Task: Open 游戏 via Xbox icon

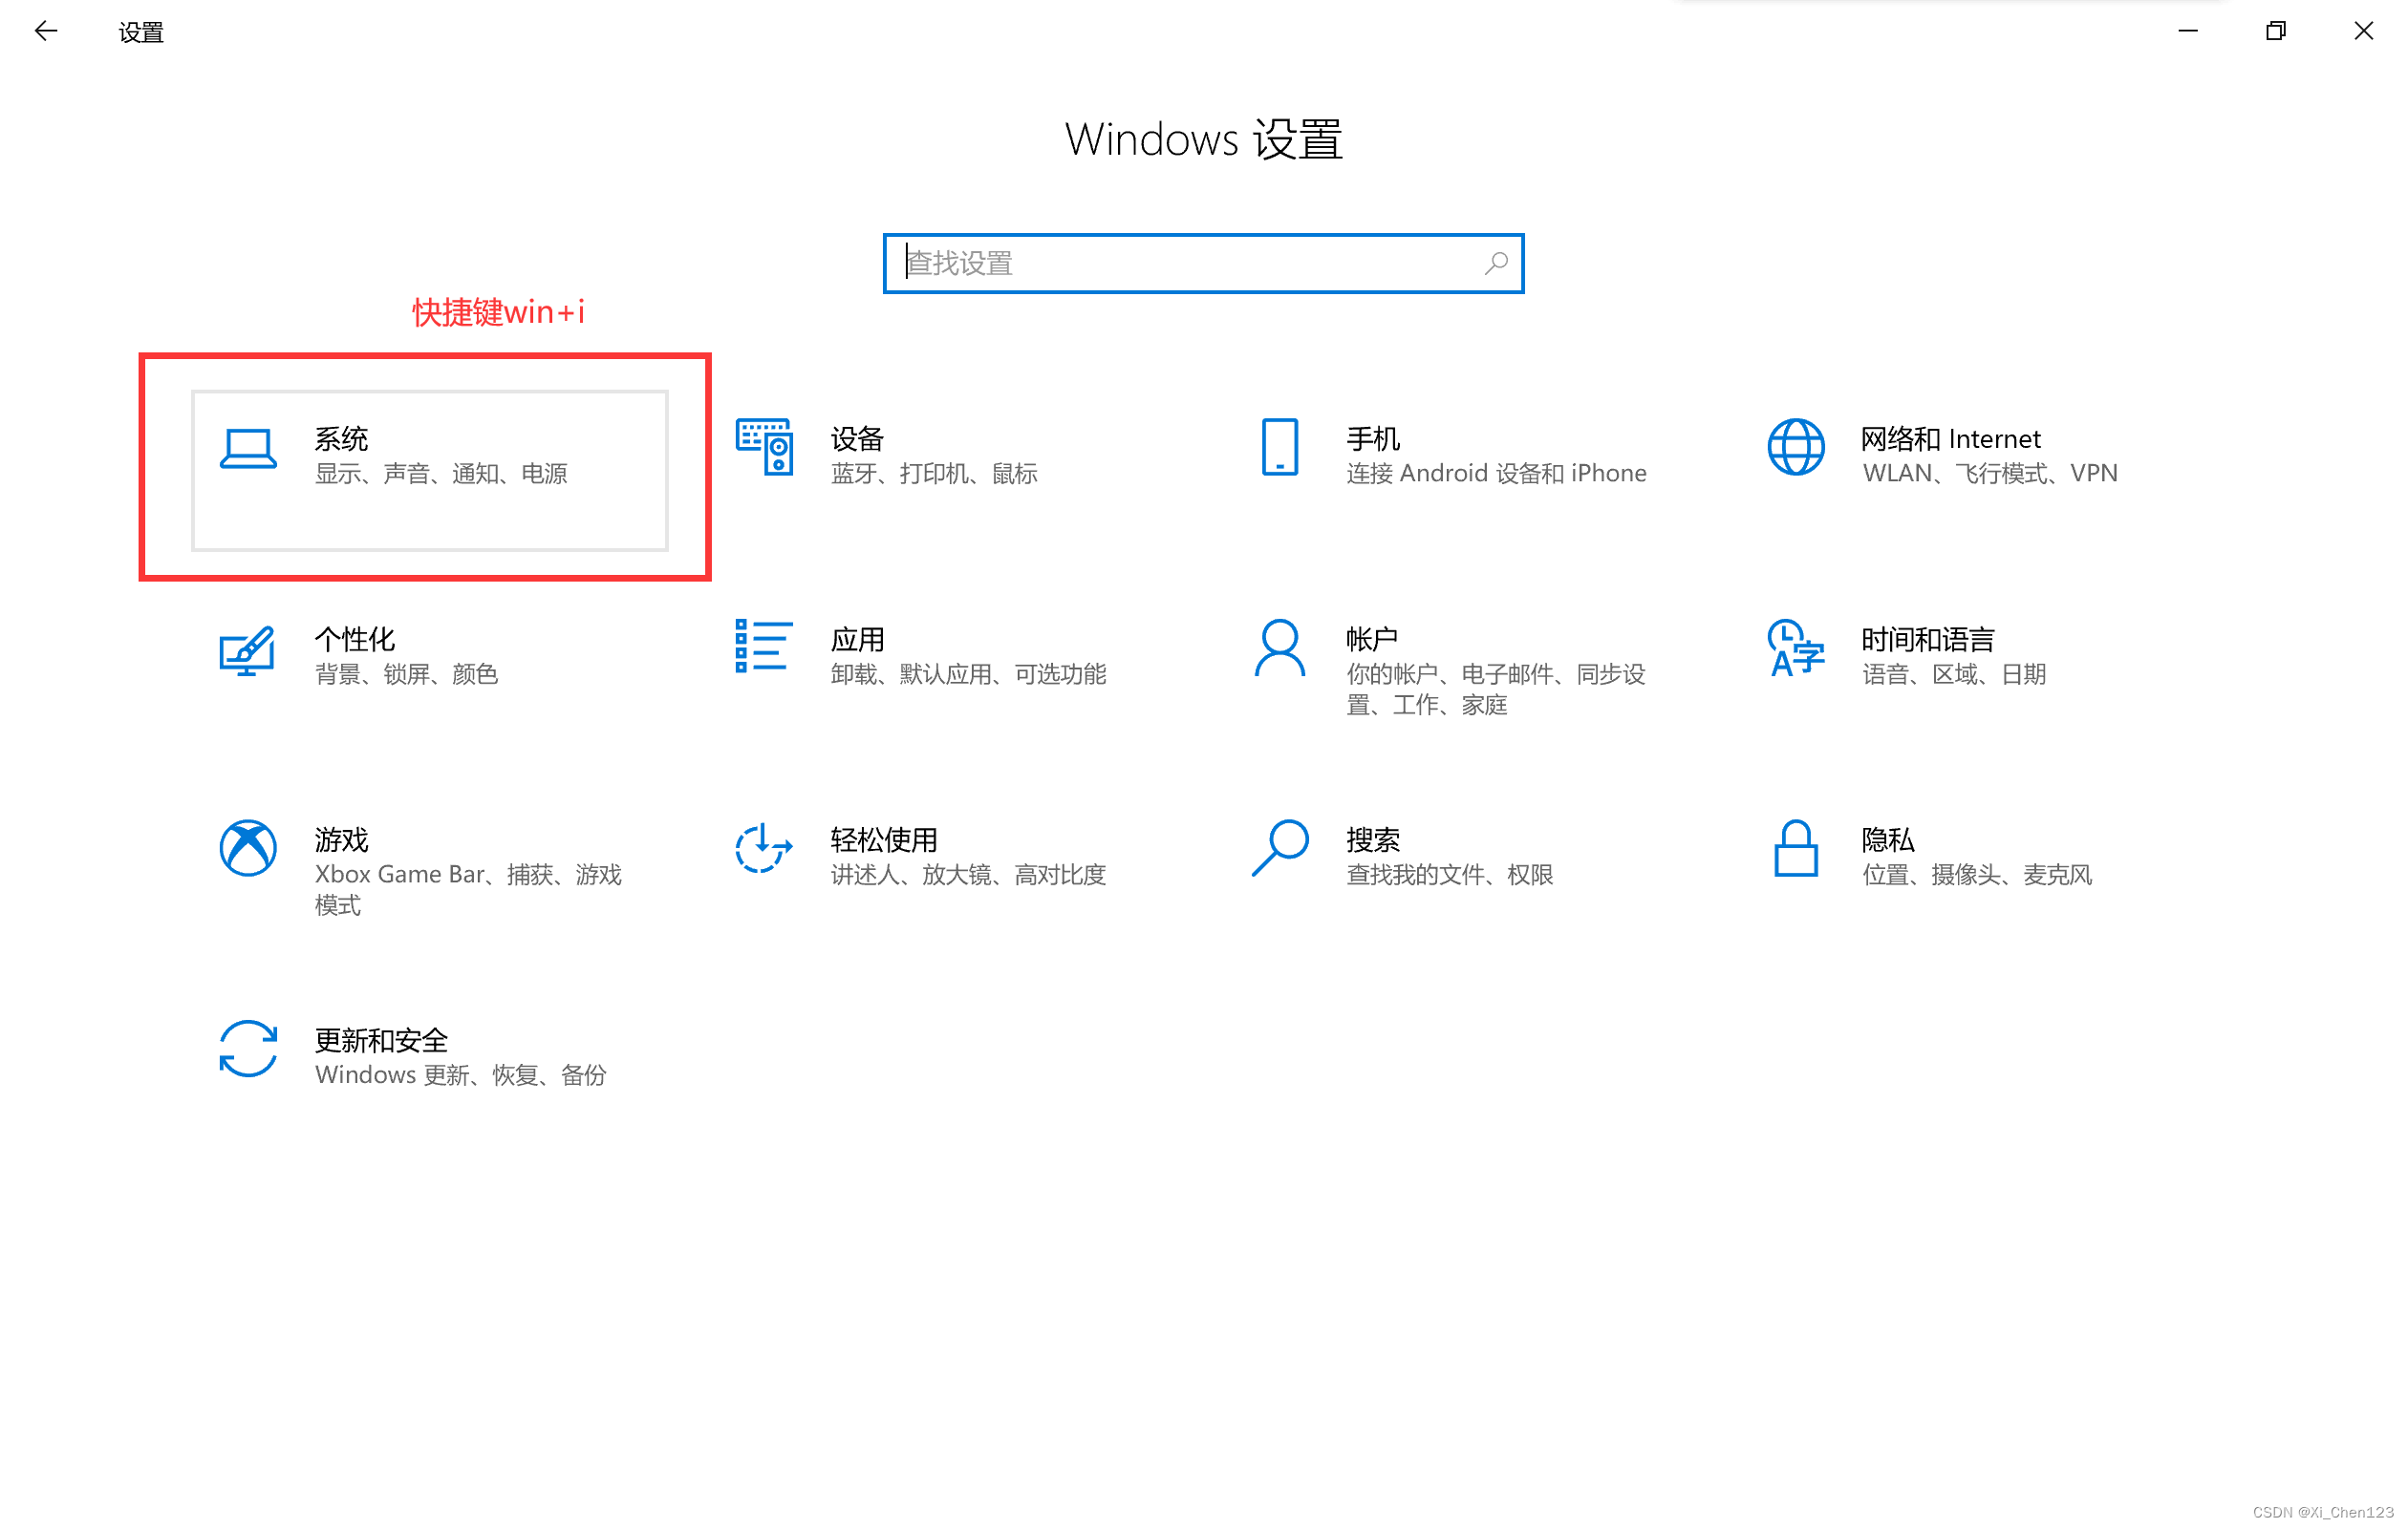Action: point(248,848)
